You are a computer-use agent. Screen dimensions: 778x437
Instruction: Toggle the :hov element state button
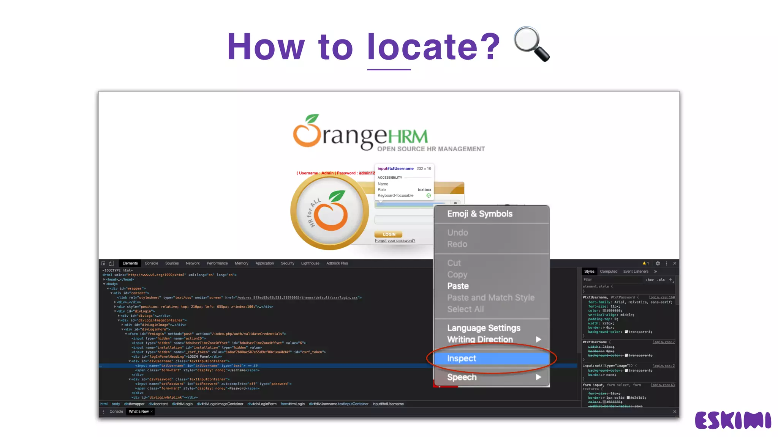tap(650, 280)
